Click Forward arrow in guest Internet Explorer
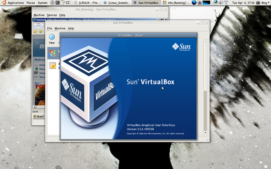 [41, 25]
